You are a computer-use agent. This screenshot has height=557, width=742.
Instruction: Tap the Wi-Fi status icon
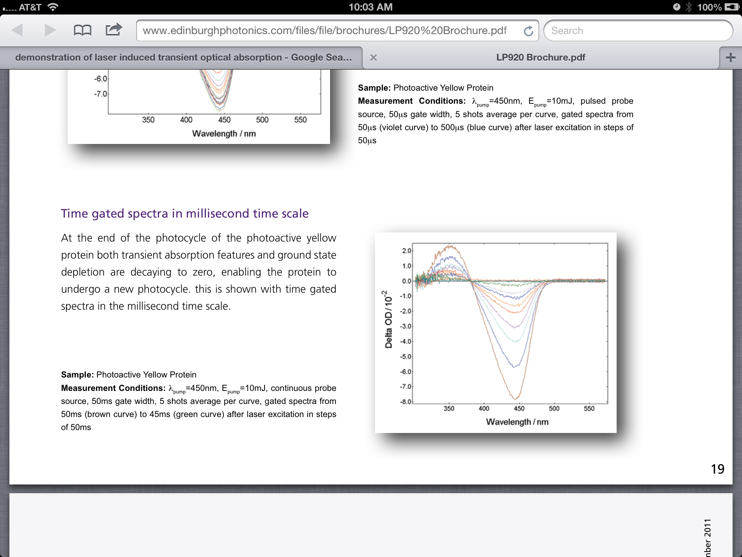point(53,7)
